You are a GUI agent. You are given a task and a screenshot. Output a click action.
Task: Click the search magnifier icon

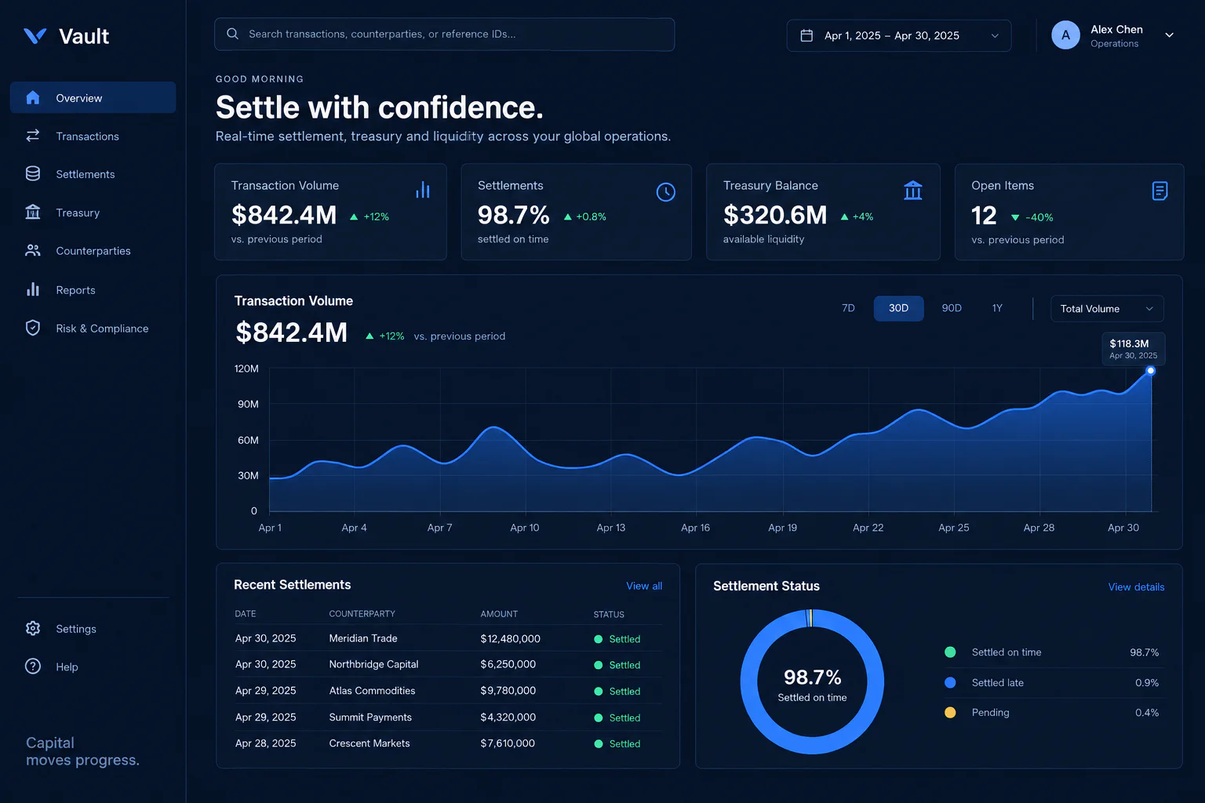point(232,34)
